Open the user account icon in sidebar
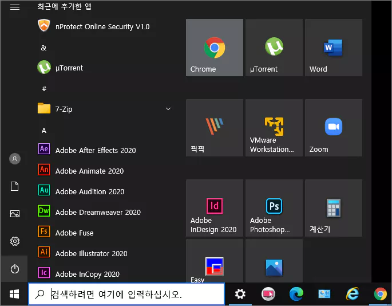 coord(15,159)
